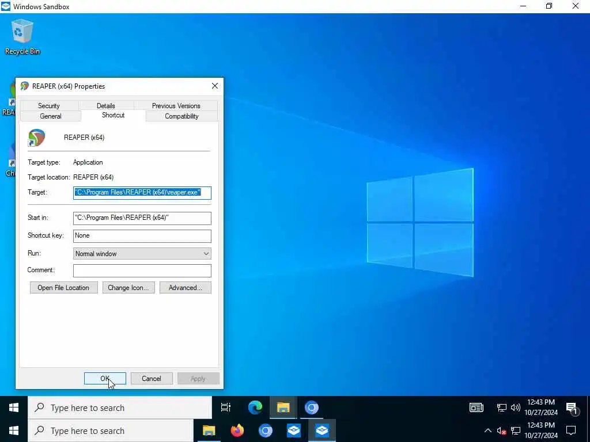Click the 'Windows Sandbox' title text
Image resolution: width=590 pixels, height=442 pixels.
pos(41,7)
